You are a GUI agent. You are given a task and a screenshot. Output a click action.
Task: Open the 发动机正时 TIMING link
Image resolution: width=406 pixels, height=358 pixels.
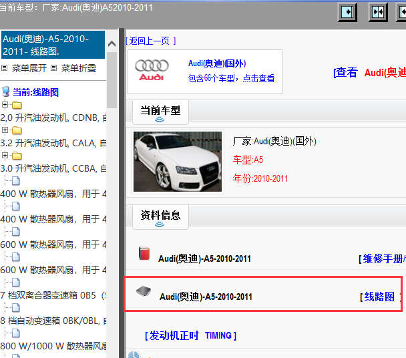(190, 335)
